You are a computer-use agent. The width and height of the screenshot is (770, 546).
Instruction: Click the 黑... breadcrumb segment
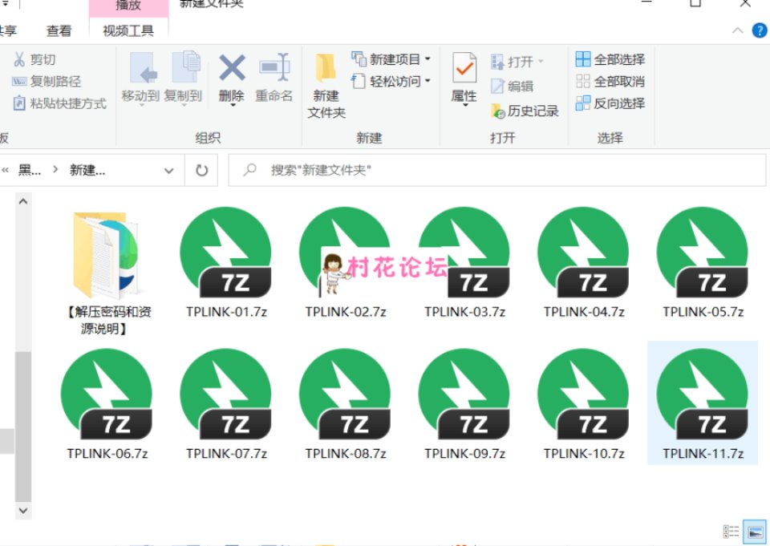pyautogui.click(x=30, y=171)
